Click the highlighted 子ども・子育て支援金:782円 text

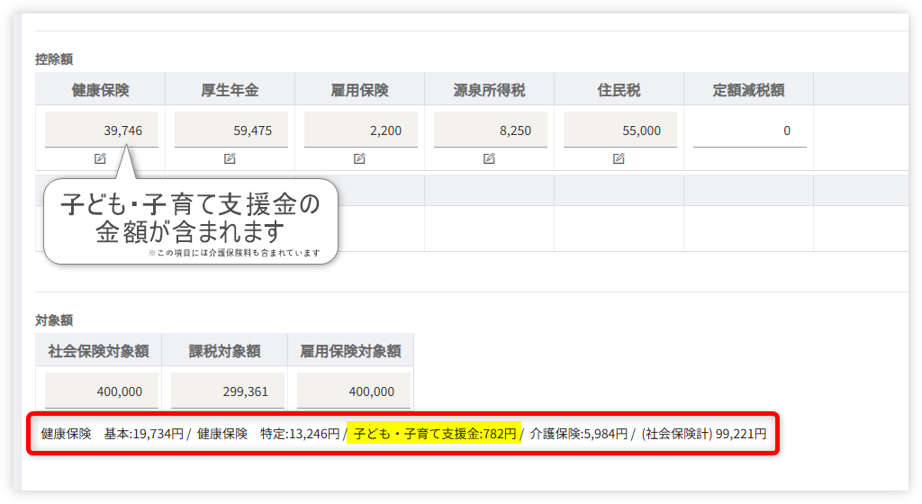pyautogui.click(x=434, y=434)
